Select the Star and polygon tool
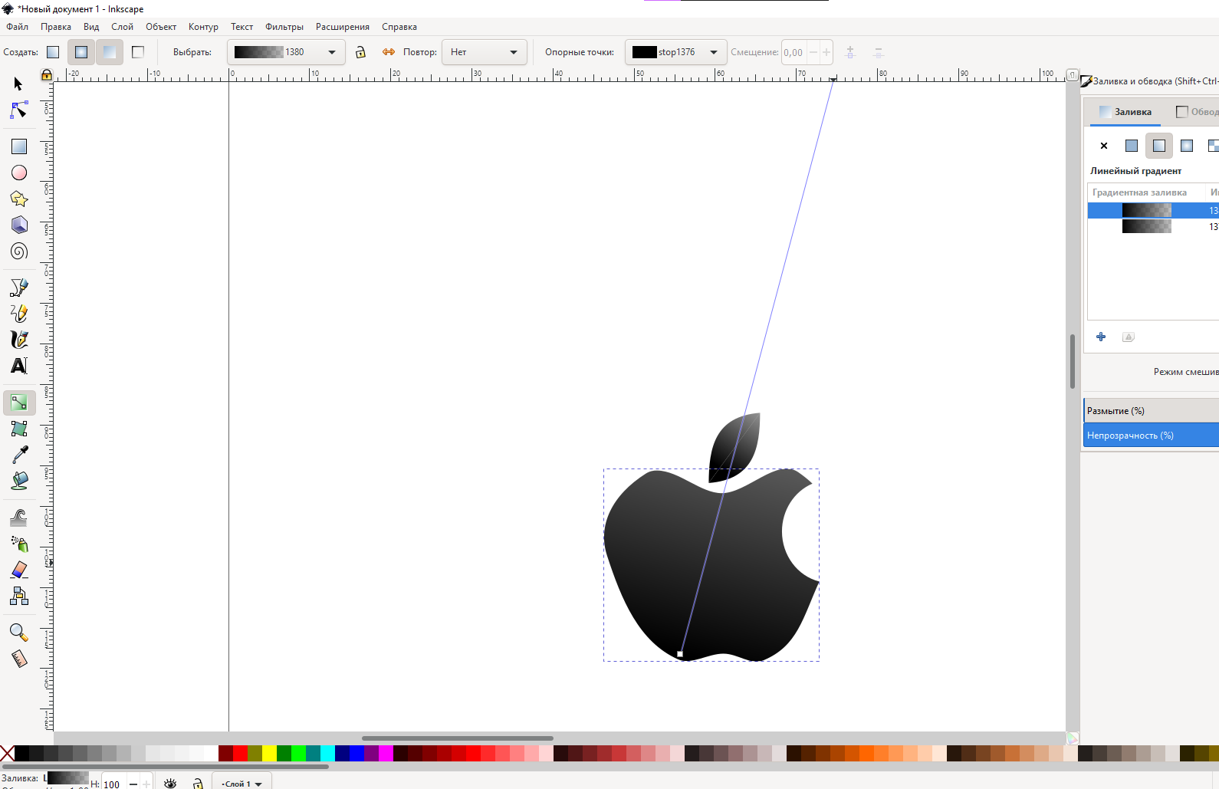This screenshot has height=789, width=1219. [x=18, y=199]
